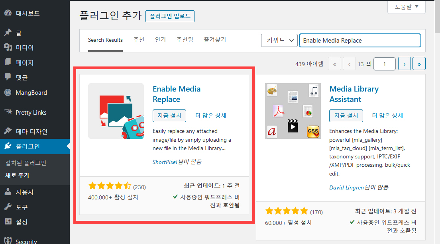Click the Media Library Assistant title link
Image resolution: width=440 pixels, height=244 pixels.
(x=354, y=94)
